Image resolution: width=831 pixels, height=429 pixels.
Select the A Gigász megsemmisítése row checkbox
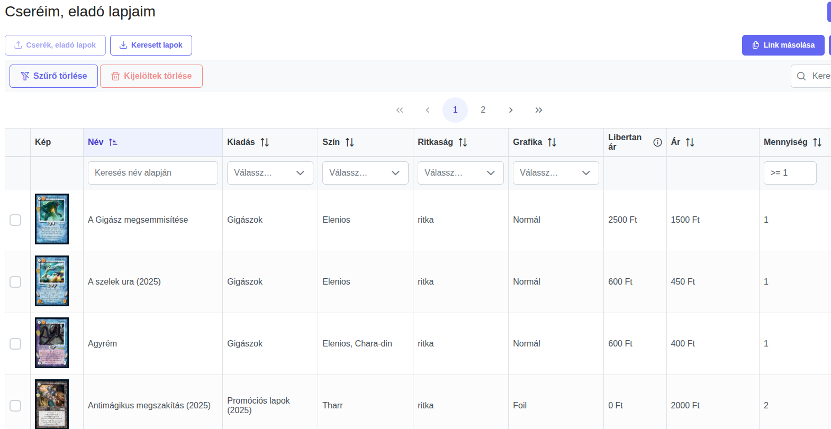(15, 220)
